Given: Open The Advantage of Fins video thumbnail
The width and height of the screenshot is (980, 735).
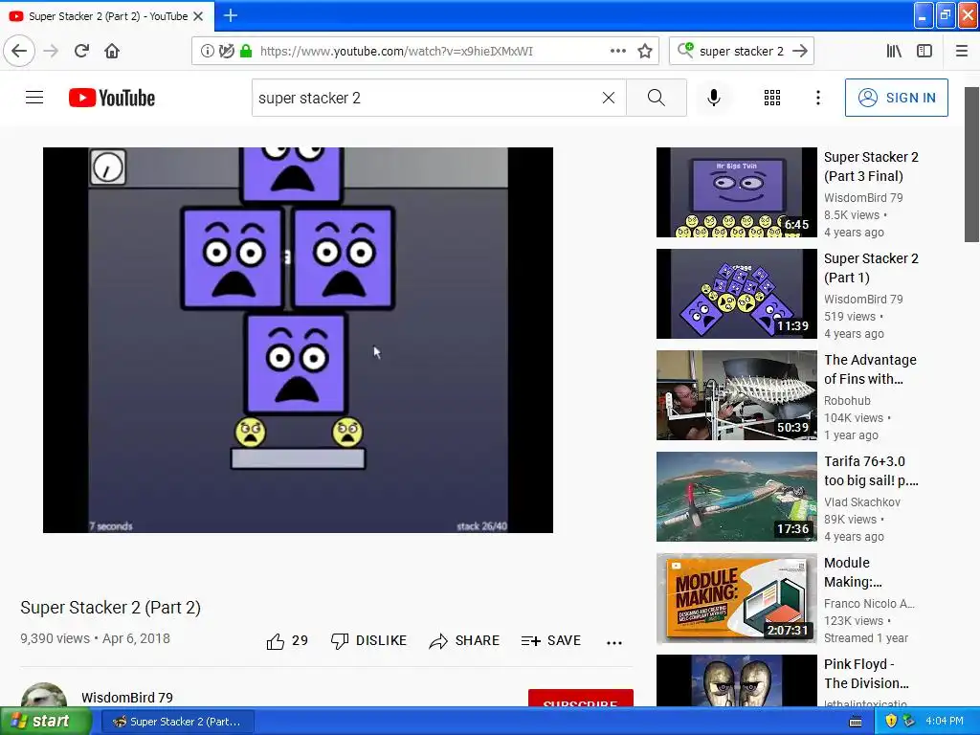Looking at the screenshot, I should tap(736, 395).
